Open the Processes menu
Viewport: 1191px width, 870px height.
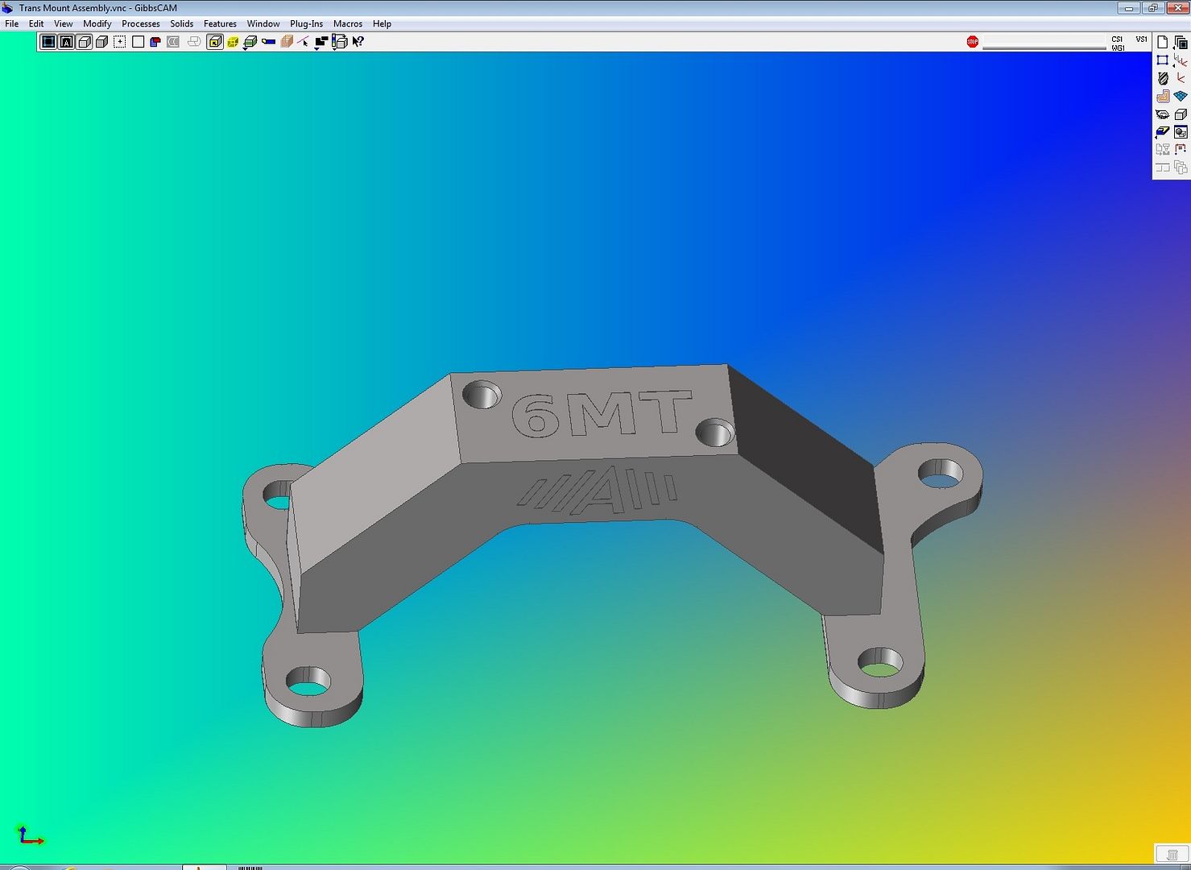[x=141, y=24]
